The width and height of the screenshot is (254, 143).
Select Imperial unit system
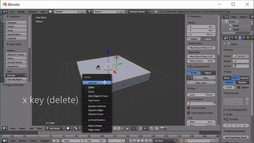[x=244, y=78]
